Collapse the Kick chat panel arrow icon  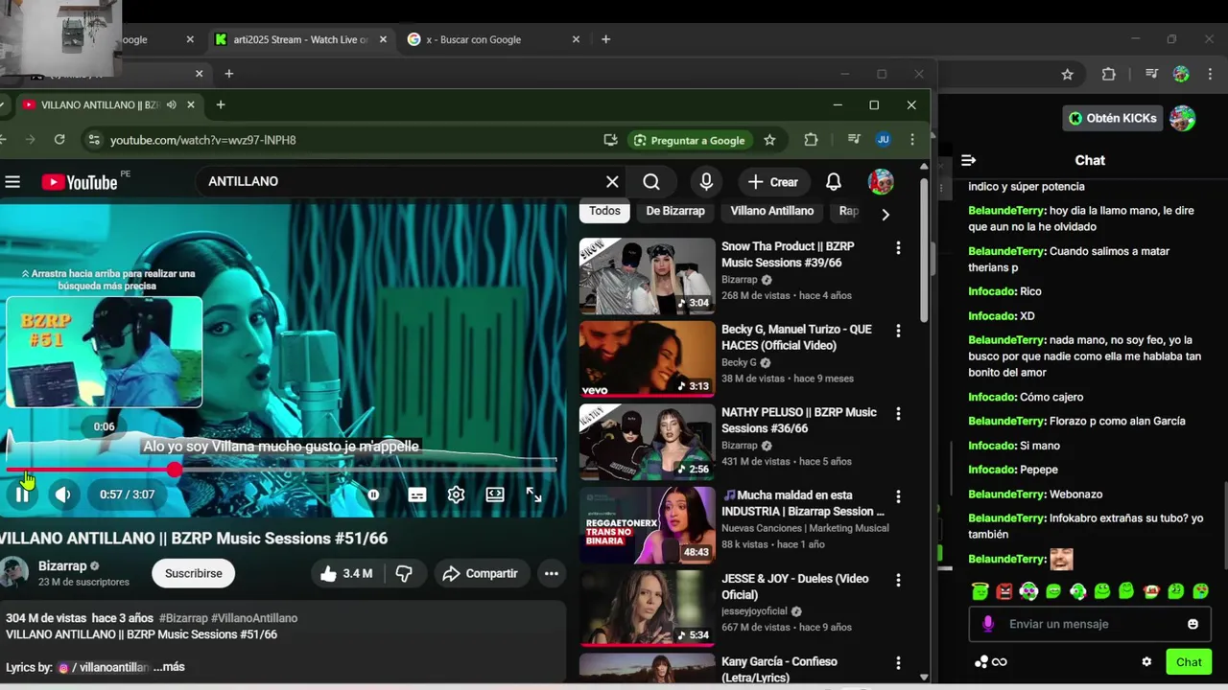coord(968,160)
